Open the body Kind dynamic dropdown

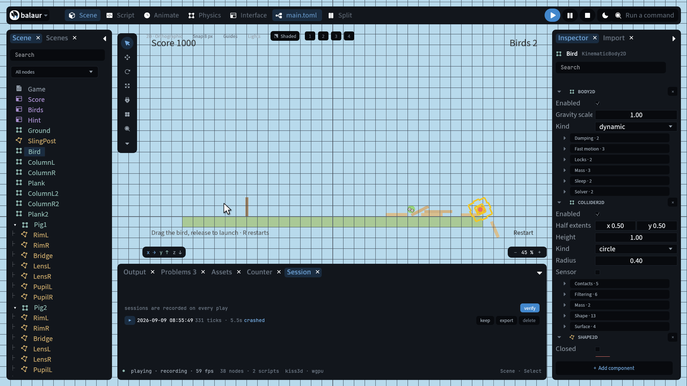[x=636, y=127]
